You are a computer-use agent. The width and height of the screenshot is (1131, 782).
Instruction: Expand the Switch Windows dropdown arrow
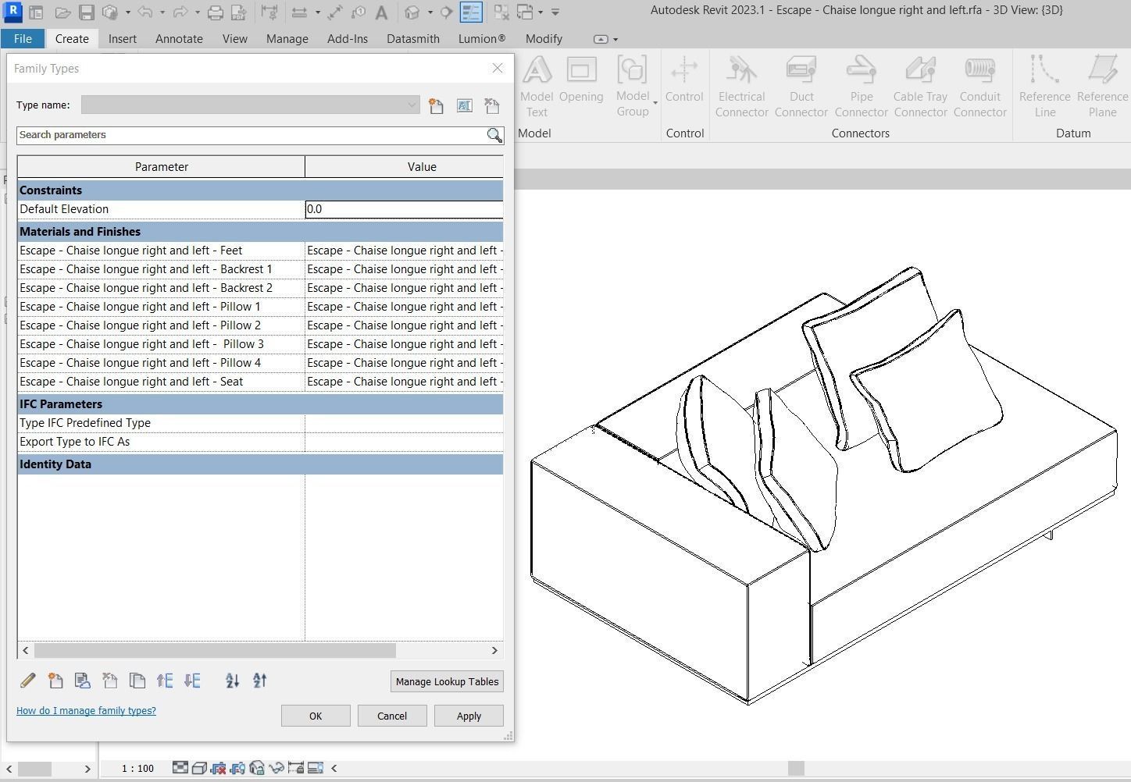point(541,12)
